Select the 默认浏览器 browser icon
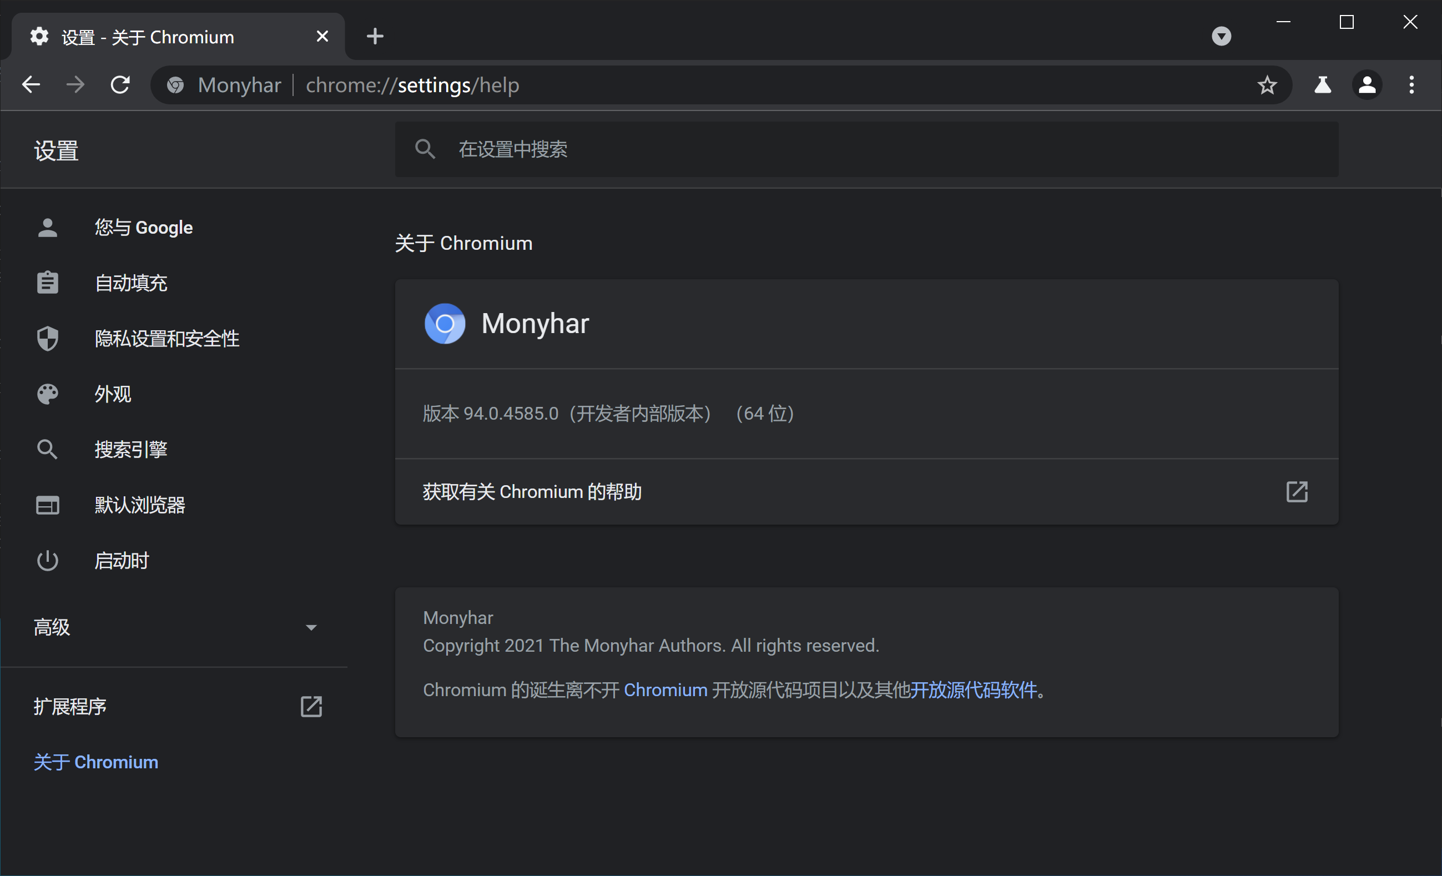The height and width of the screenshot is (876, 1442). (47, 505)
